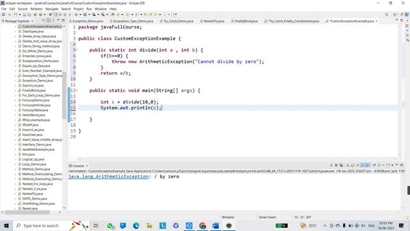The height and width of the screenshot is (231, 410).
Task: Minimize the Console view
Action: tap(397, 165)
